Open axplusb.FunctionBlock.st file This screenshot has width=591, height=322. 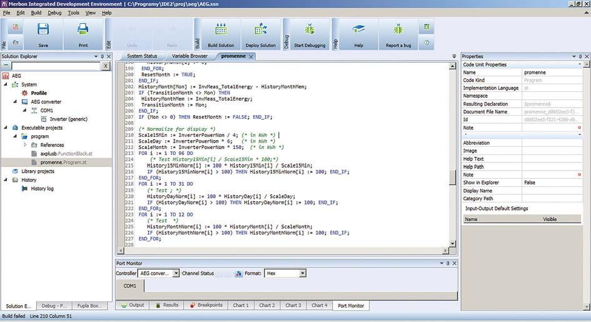pyautogui.click(x=66, y=154)
